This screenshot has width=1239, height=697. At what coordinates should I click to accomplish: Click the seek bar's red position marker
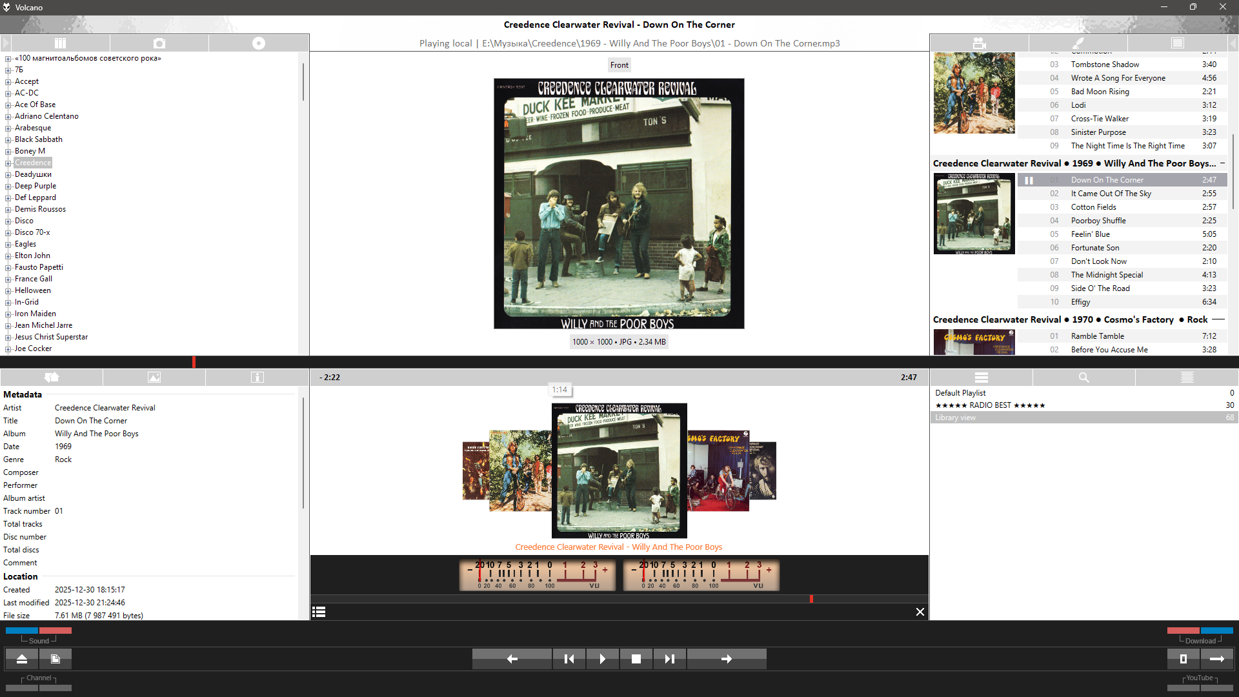coord(194,362)
